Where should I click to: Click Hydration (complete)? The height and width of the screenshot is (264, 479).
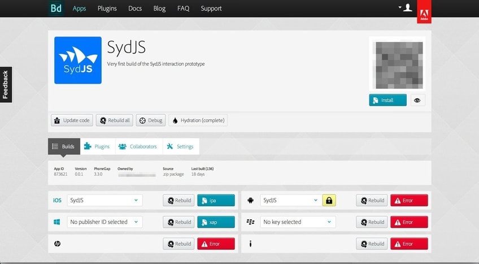[x=198, y=120]
